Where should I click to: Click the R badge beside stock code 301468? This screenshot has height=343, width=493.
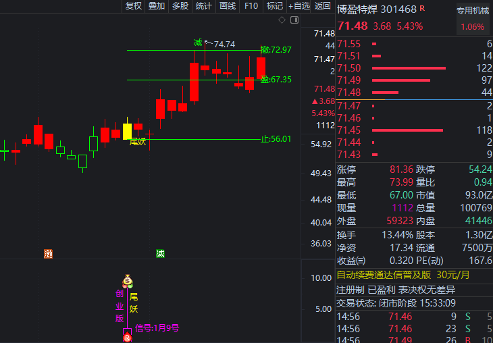pos(422,9)
